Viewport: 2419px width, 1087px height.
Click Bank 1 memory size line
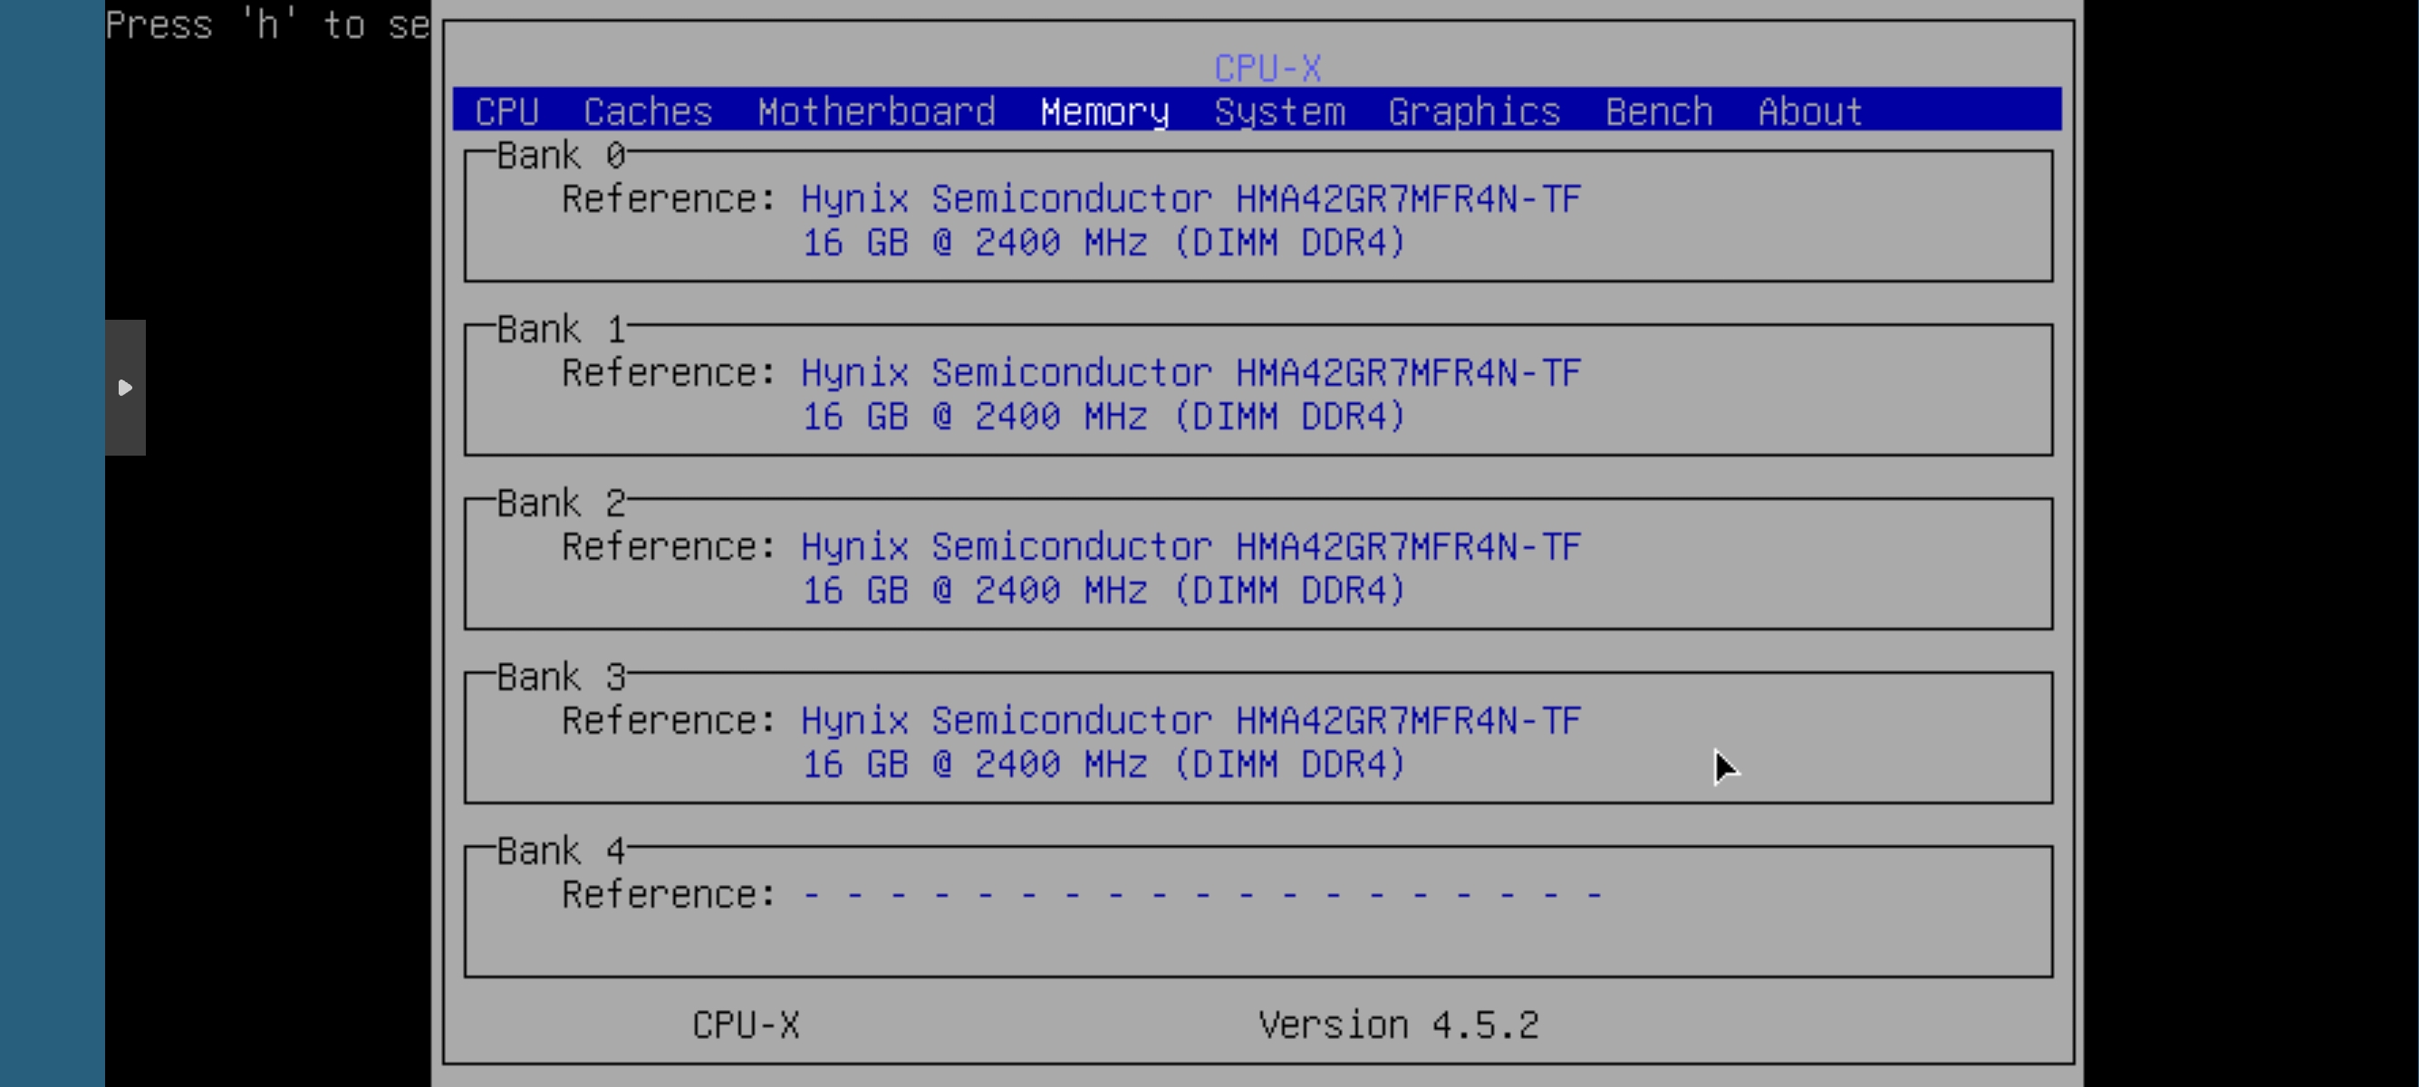pyautogui.click(x=1103, y=416)
